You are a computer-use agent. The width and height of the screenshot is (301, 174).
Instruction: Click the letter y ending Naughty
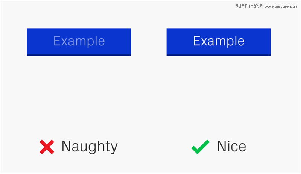pos(114,148)
